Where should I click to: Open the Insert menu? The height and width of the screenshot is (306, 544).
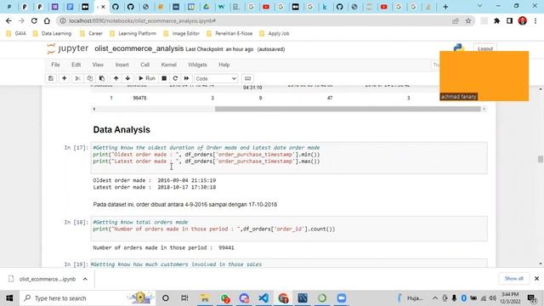tap(122, 65)
